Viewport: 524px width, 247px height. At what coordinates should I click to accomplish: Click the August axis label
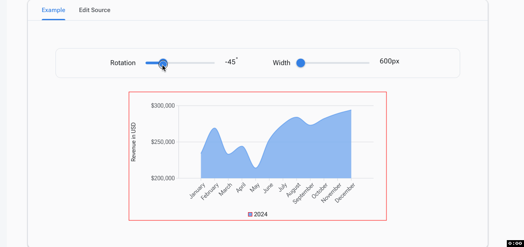(293, 190)
